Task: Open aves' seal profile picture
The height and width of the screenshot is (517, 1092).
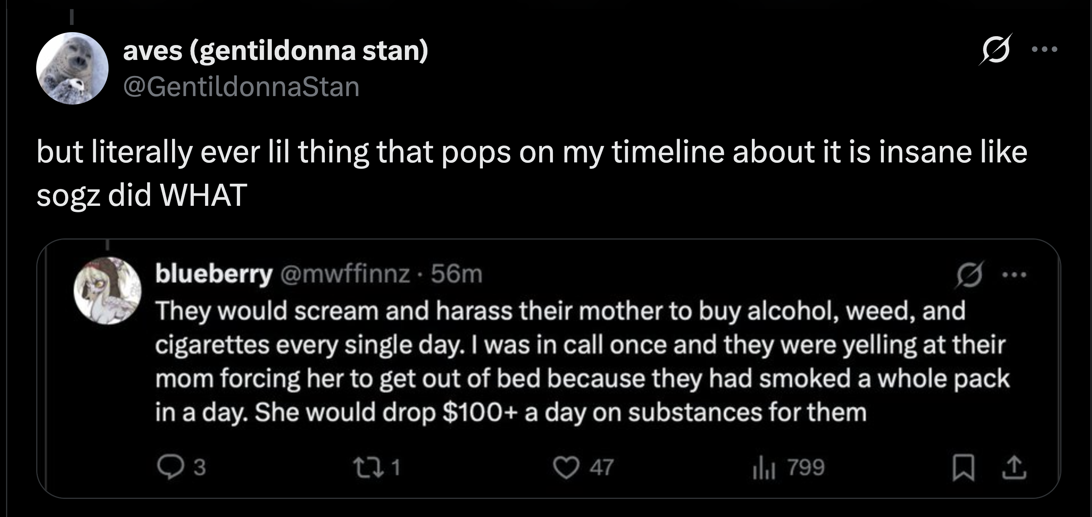Action: 72,68
